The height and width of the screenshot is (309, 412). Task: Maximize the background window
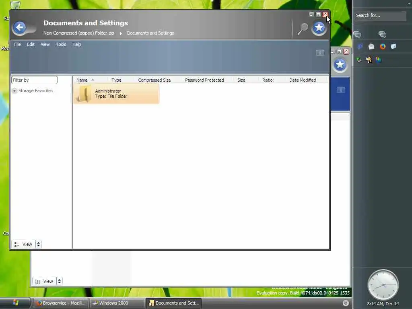pos(340,51)
